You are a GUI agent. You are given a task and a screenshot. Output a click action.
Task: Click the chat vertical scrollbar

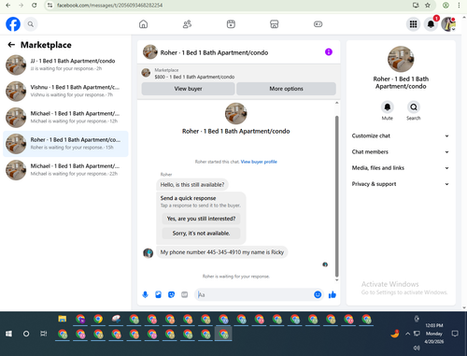click(336, 196)
